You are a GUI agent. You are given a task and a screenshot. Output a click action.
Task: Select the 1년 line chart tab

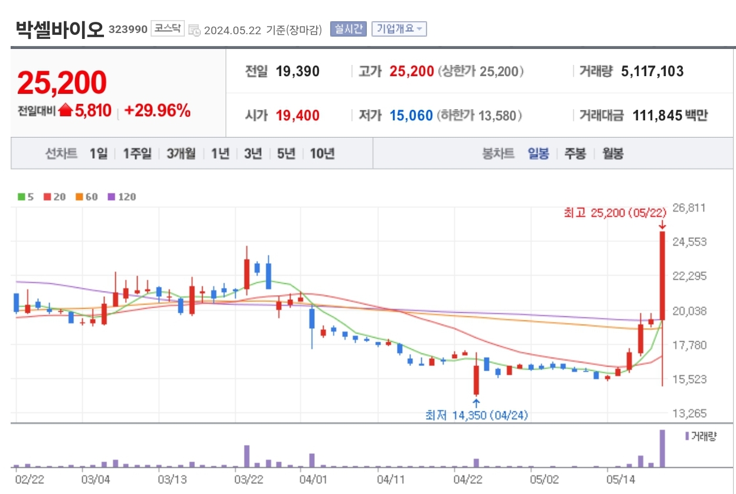point(220,154)
